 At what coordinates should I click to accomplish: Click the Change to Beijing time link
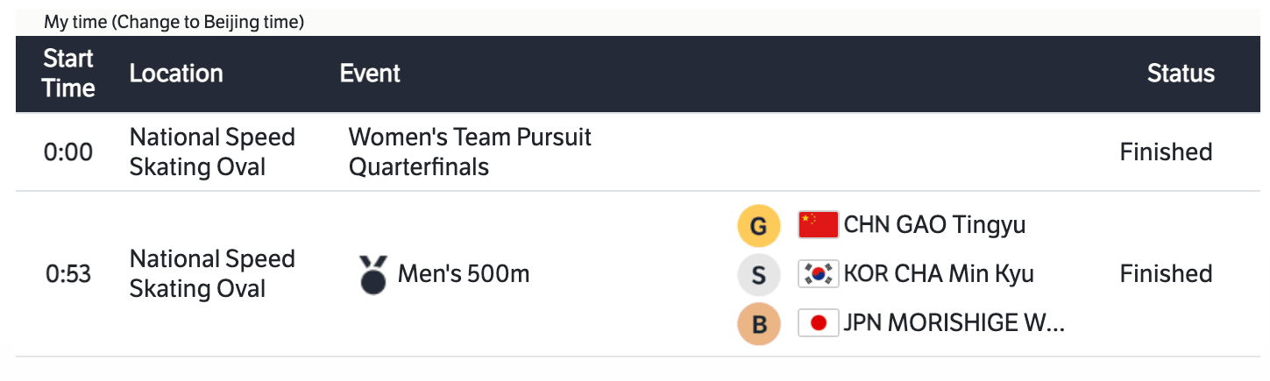pos(208,23)
